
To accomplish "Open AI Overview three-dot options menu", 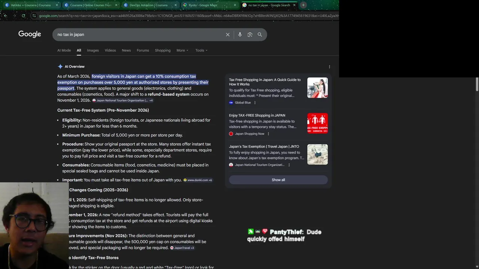I will pos(329,67).
